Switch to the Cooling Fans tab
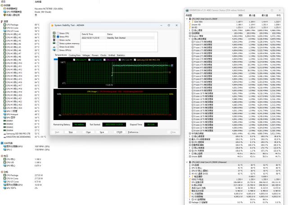Screen dimensions: 288x205 (x=75, y=55)
